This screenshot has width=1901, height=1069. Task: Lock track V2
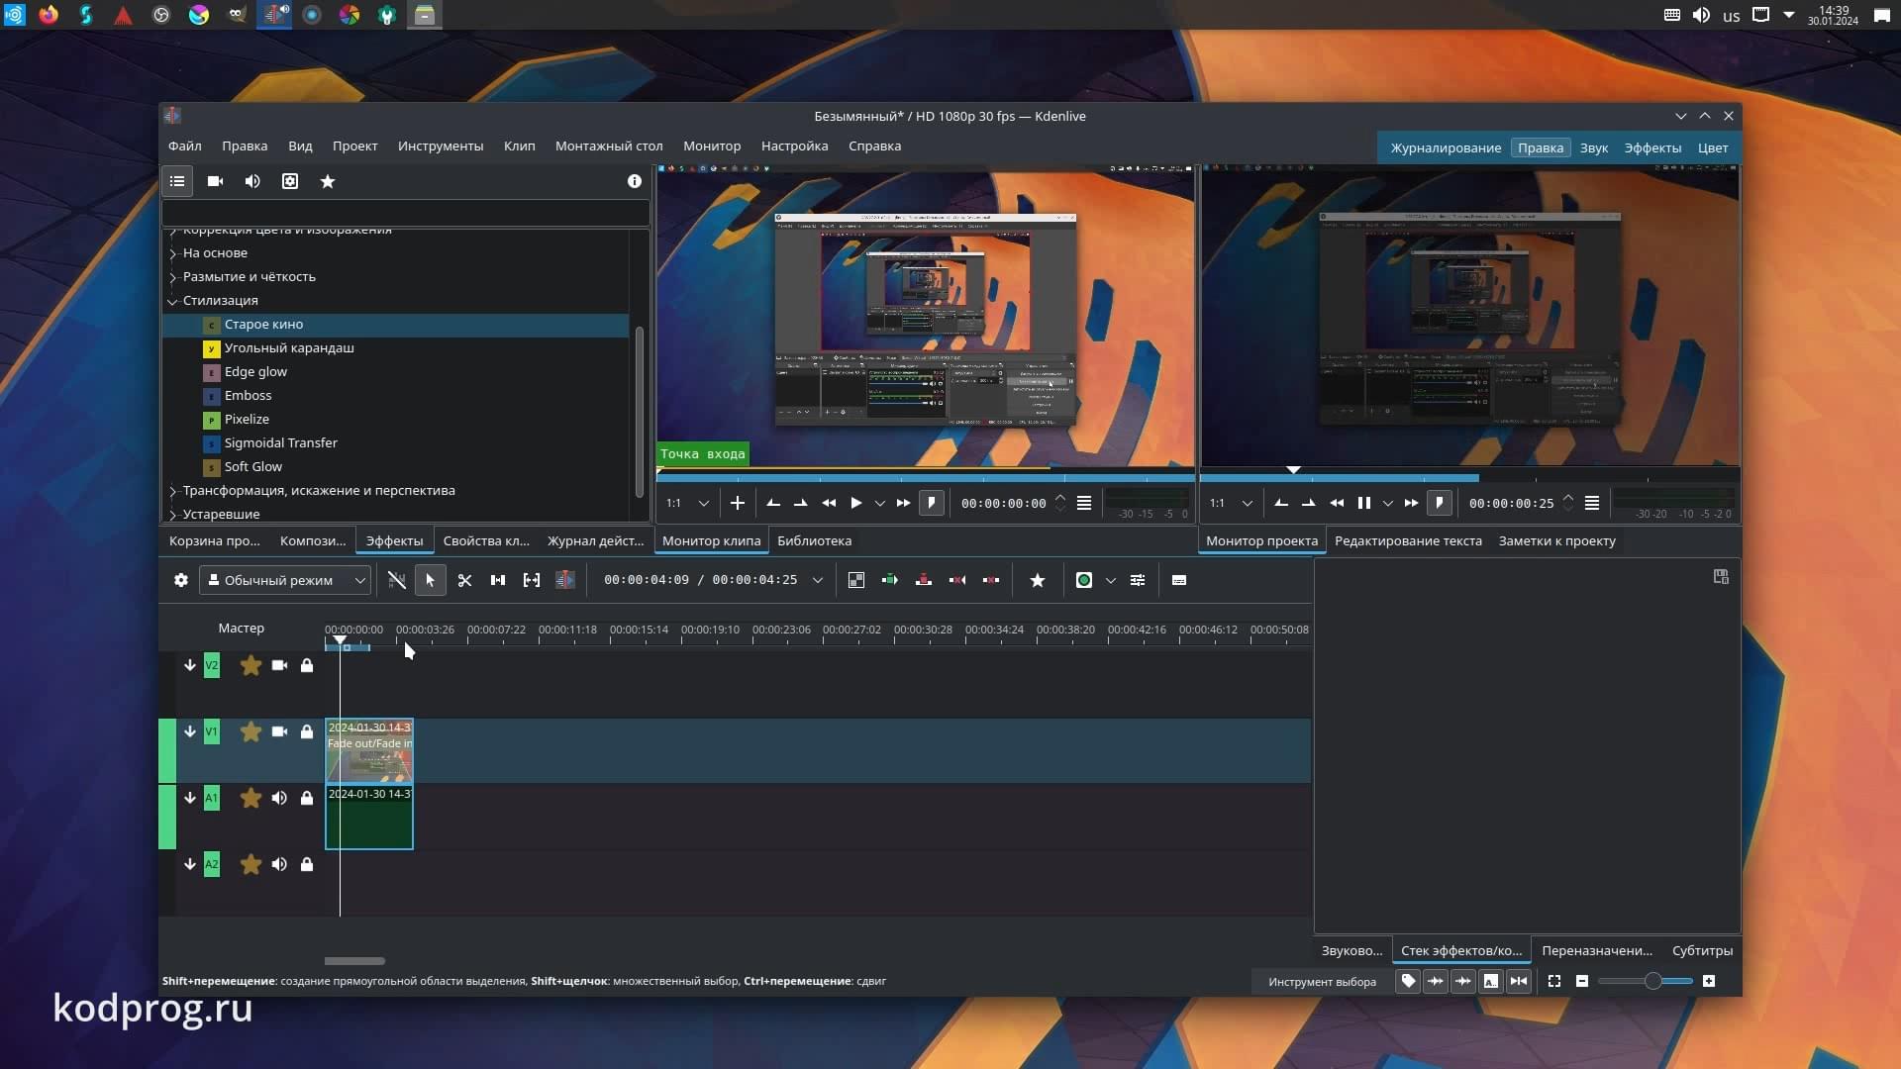click(307, 665)
